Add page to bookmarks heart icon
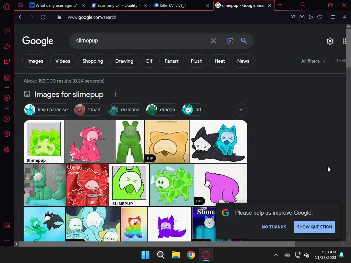Viewport: 351px width, 263px height. tap(320, 17)
